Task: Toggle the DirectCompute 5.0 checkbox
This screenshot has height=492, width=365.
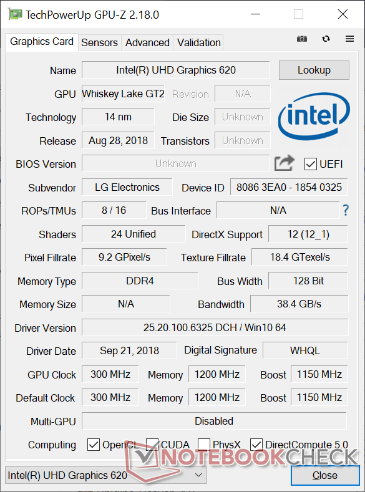Action: click(256, 445)
